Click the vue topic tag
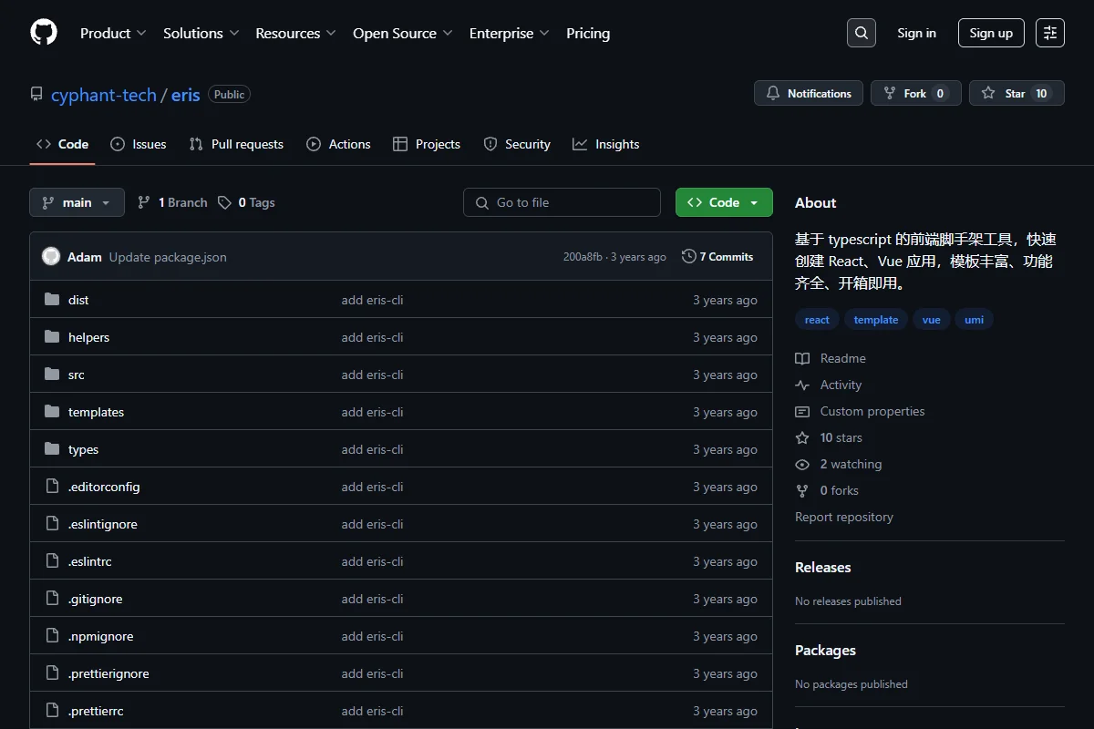The width and height of the screenshot is (1094, 729). [x=932, y=320]
